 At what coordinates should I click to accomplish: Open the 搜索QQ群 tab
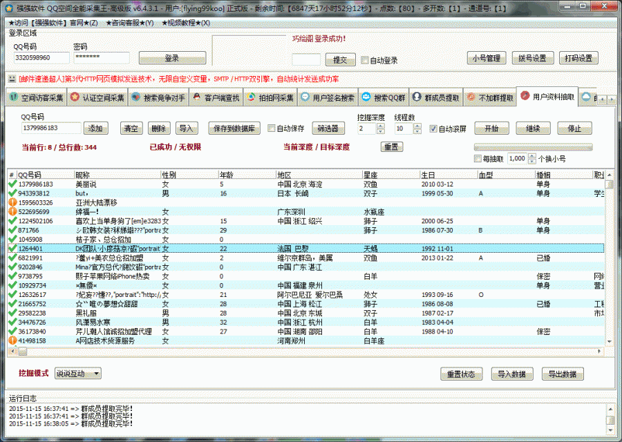tap(384, 97)
